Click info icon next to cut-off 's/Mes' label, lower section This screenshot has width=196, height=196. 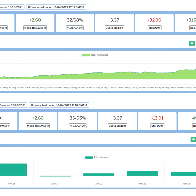8,126
